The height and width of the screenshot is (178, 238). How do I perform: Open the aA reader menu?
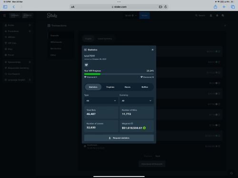point(73,7)
